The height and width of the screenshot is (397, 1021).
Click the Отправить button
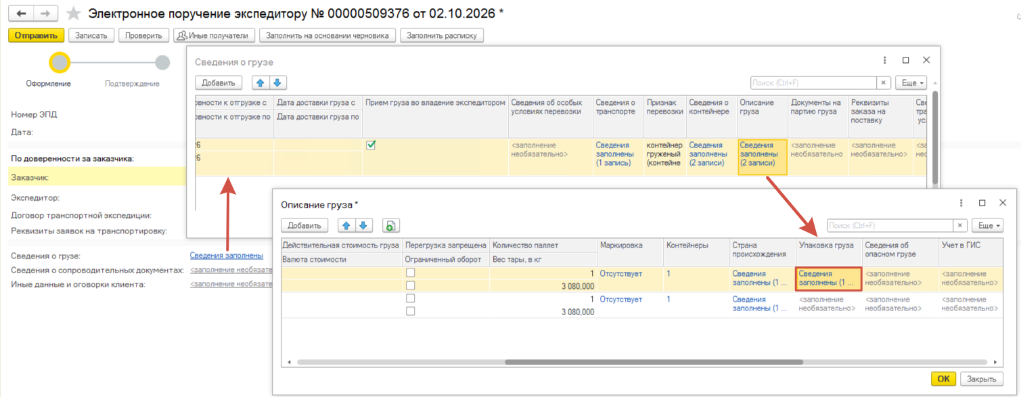pyautogui.click(x=37, y=35)
